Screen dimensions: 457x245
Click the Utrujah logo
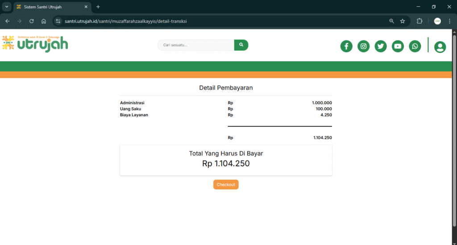(x=35, y=43)
